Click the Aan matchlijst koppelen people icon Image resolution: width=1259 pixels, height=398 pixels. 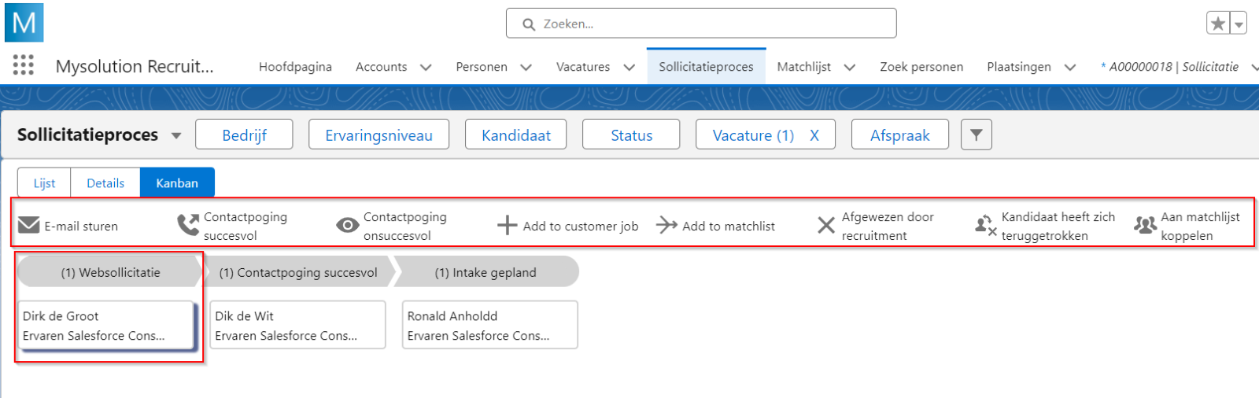point(1145,226)
